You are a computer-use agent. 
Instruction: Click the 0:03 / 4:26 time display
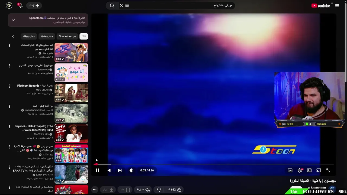[147, 170]
